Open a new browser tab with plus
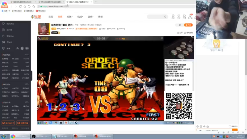This screenshot has width=247, height=139. [96, 2]
